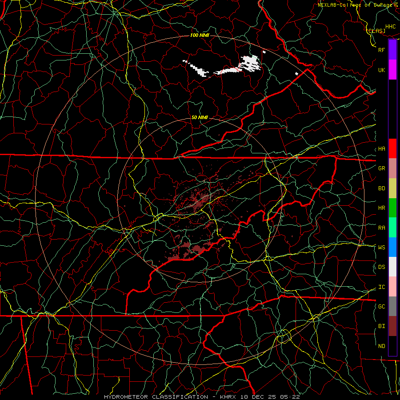This screenshot has width=400, height=400.
Task: Click the large white dry snow echo
Action: [x=249, y=64]
